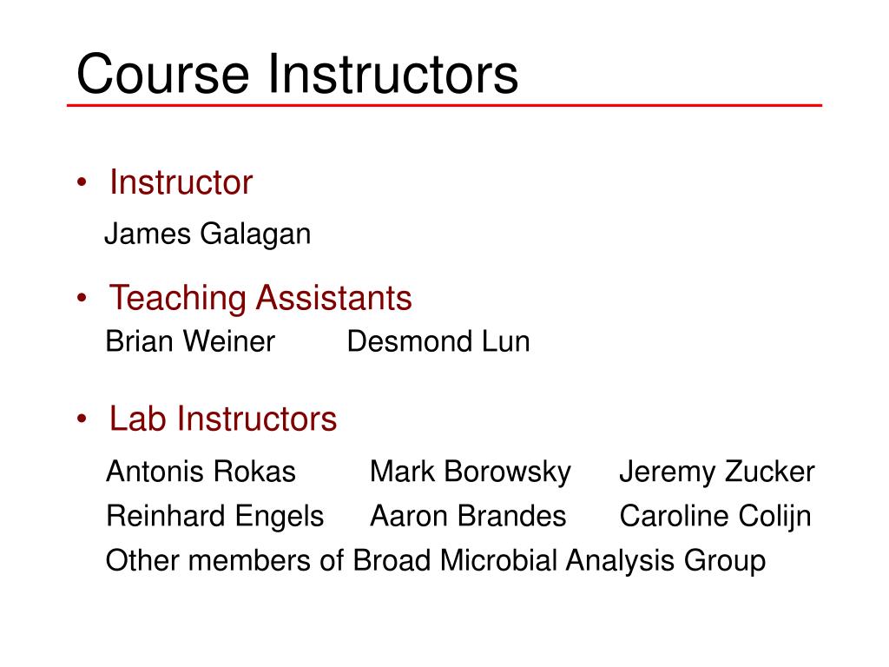Click on Desmond Lun's name
This screenshot has height=667, width=889.
coord(438,341)
